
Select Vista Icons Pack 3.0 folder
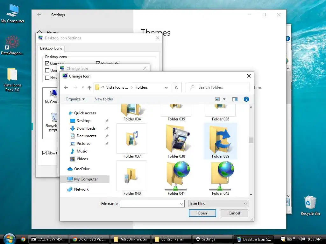click(x=12, y=80)
